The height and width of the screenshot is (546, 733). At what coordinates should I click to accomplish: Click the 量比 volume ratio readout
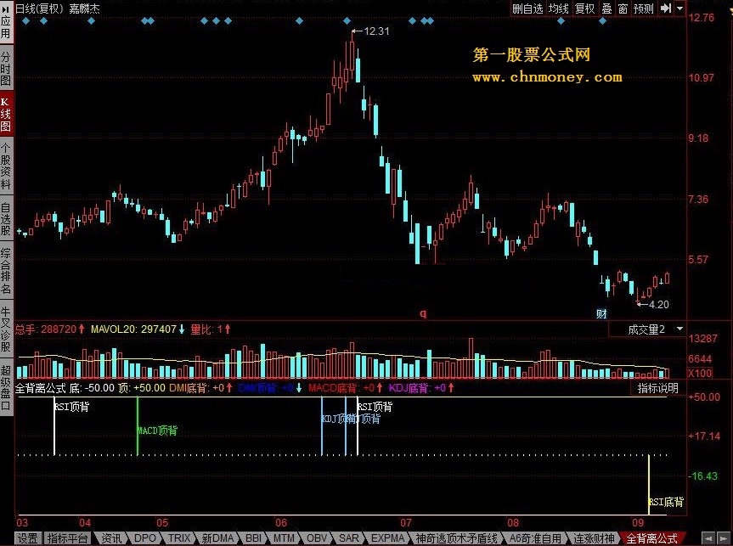coord(211,329)
